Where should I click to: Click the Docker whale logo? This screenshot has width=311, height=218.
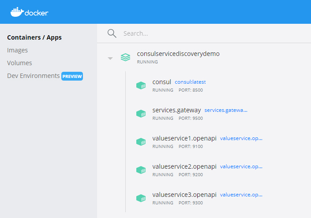(30, 12)
